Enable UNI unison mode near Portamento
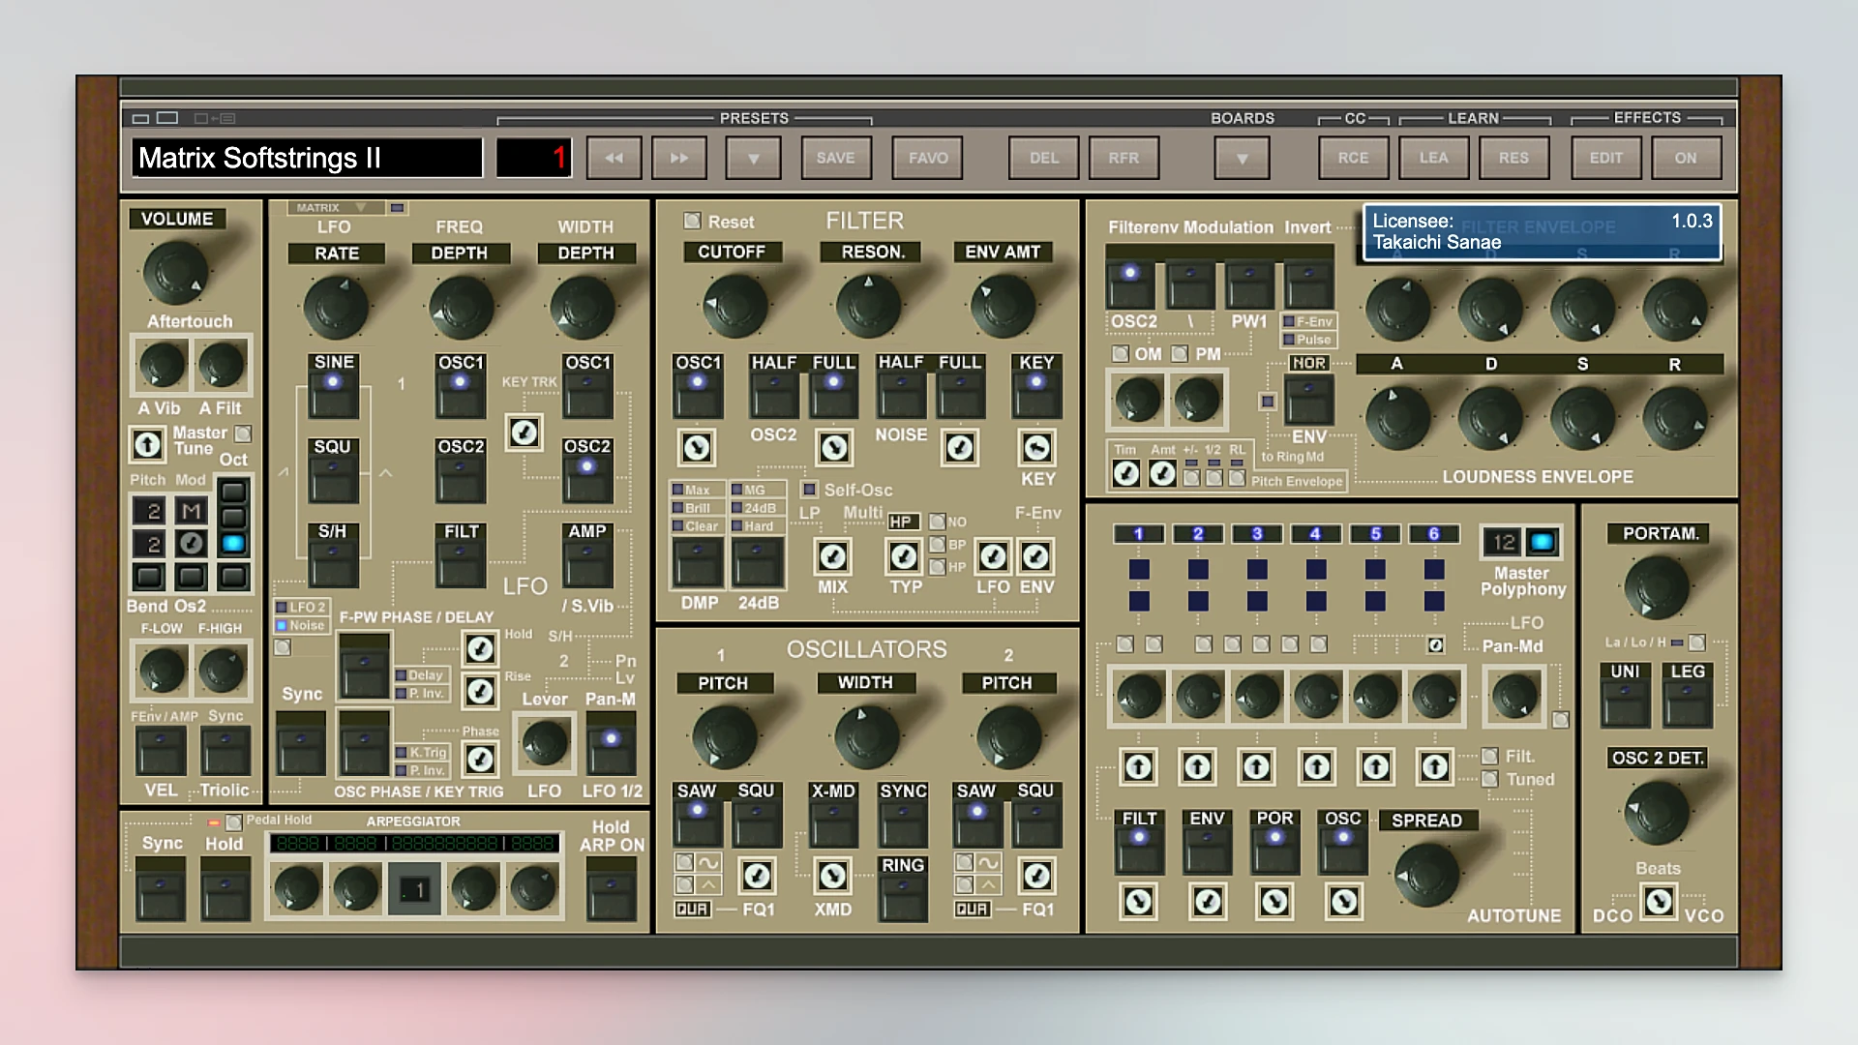 pos(1625,695)
